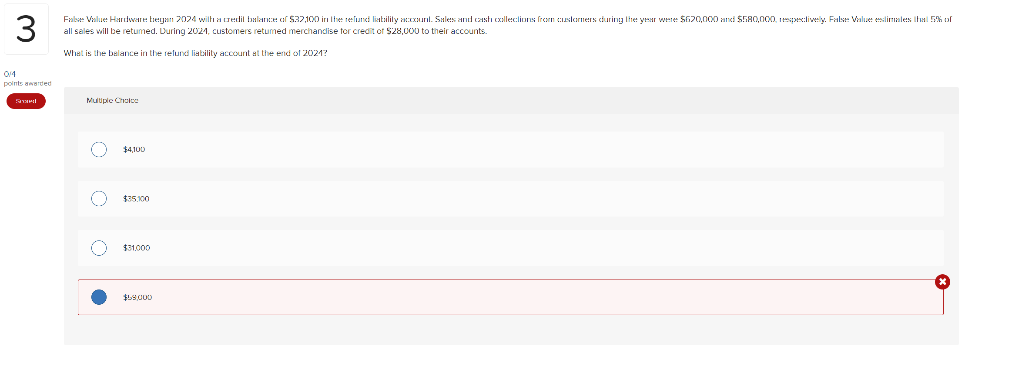
Task: Click the selected blue radio circle for $59,000
Action: pyautogui.click(x=99, y=297)
